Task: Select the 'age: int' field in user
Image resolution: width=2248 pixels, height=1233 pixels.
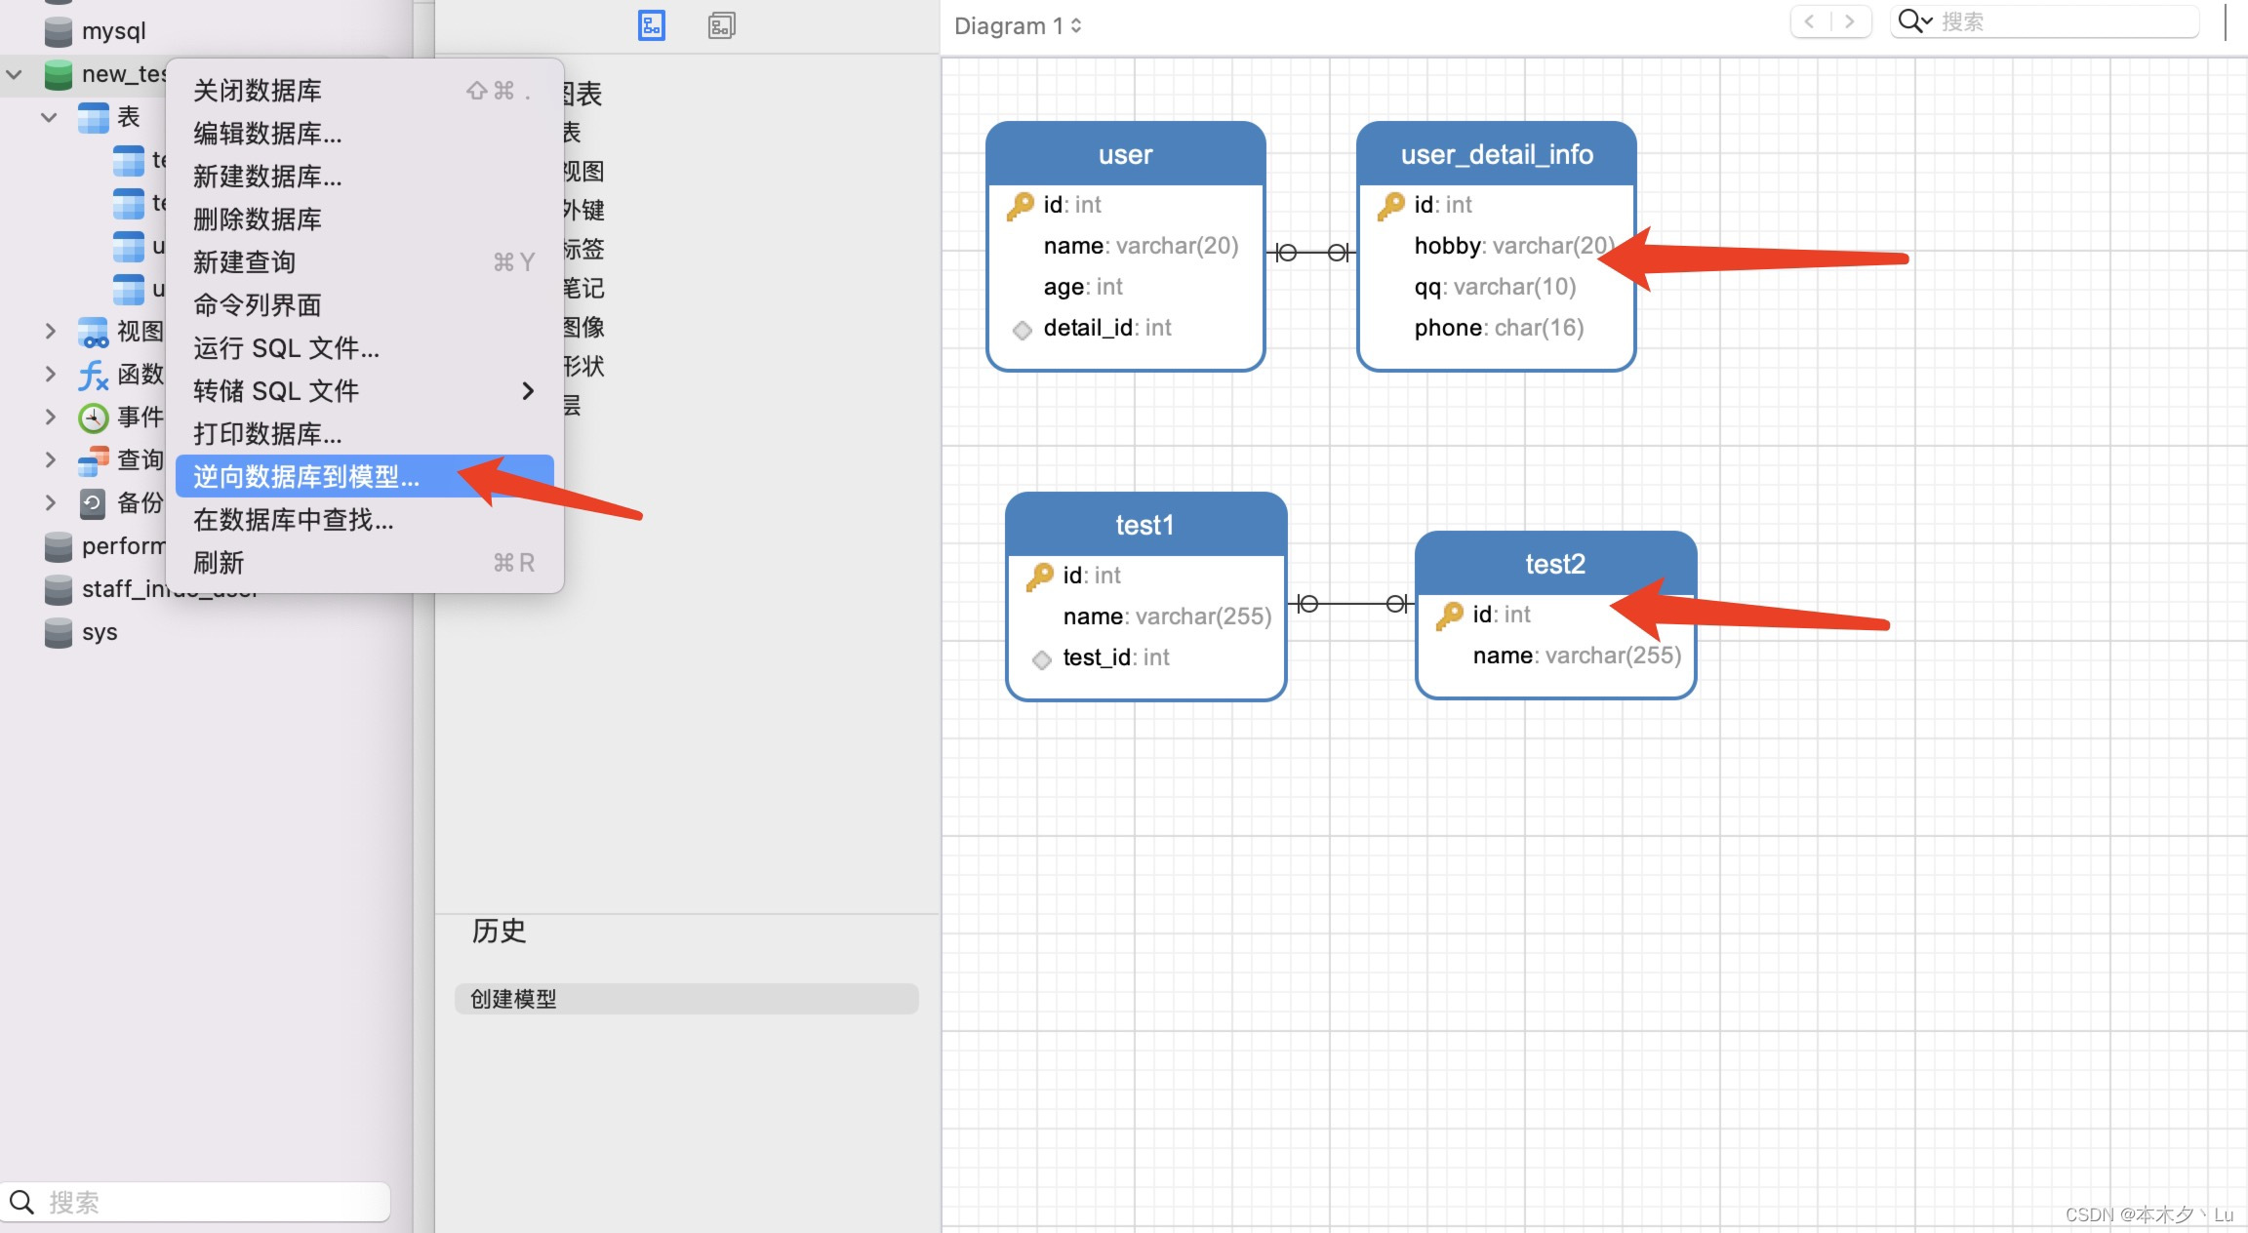Action: pyautogui.click(x=1083, y=287)
